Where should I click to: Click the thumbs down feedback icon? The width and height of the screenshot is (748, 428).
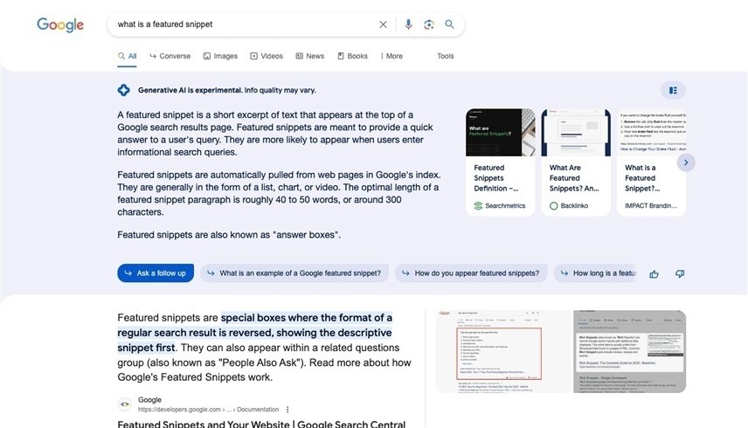680,273
